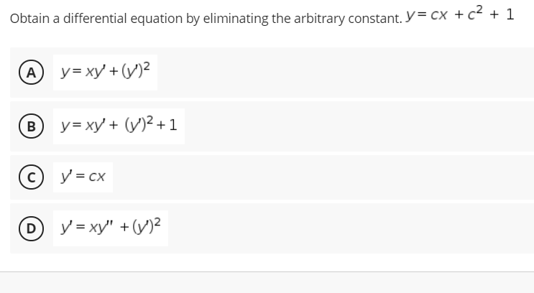Select answer choice B circle
Screen dimensions: 534x293
(31, 126)
